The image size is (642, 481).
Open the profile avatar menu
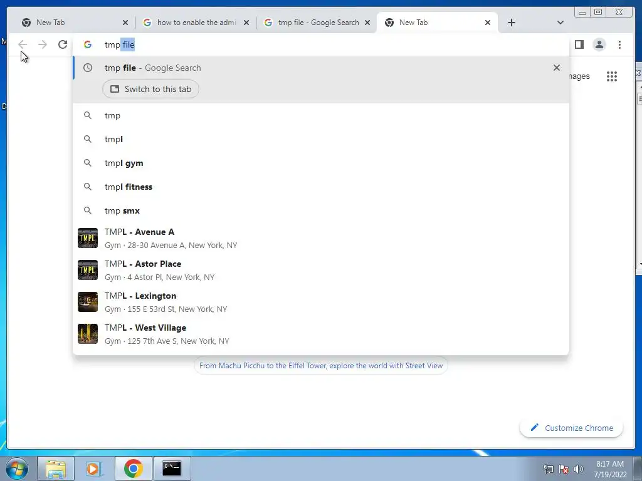click(x=599, y=44)
